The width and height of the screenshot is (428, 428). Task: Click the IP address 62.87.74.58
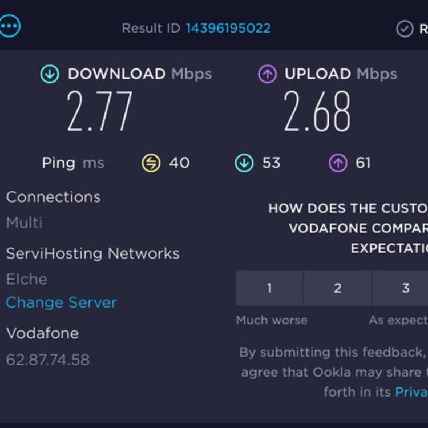(x=48, y=360)
